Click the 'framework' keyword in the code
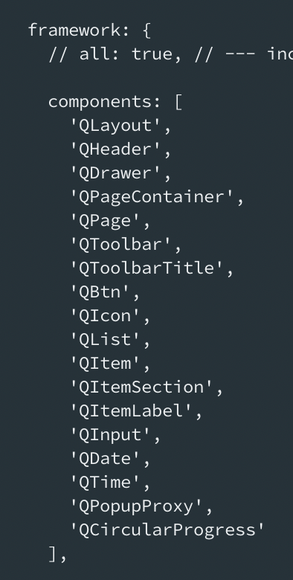Viewport: 293px width, 580px height. tap(74, 30)
